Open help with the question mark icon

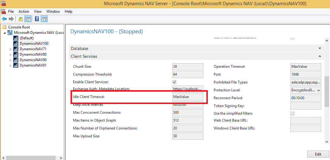(x=37, y=19)
